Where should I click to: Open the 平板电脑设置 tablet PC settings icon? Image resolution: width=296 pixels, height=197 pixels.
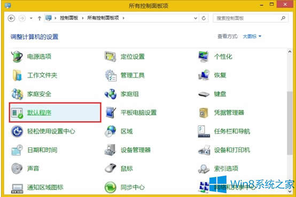(111, 113)
